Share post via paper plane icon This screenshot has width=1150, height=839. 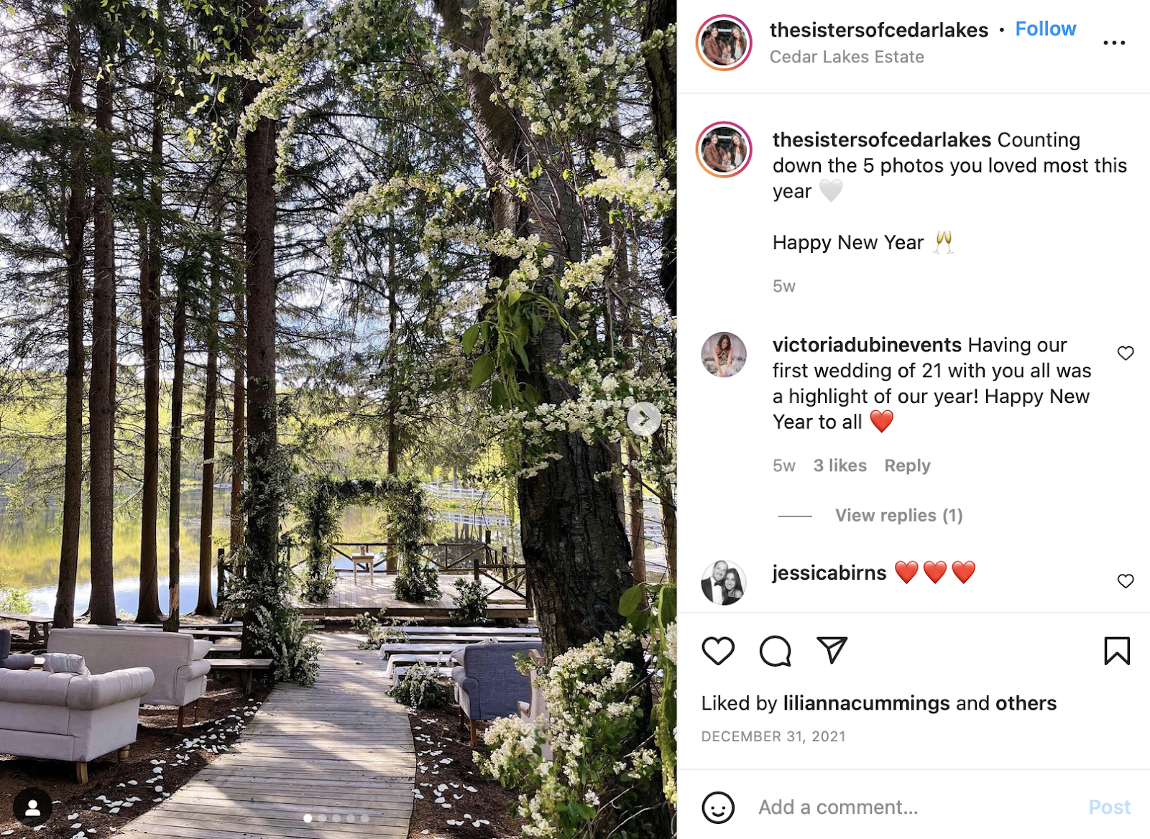click(x=832, y=650)
